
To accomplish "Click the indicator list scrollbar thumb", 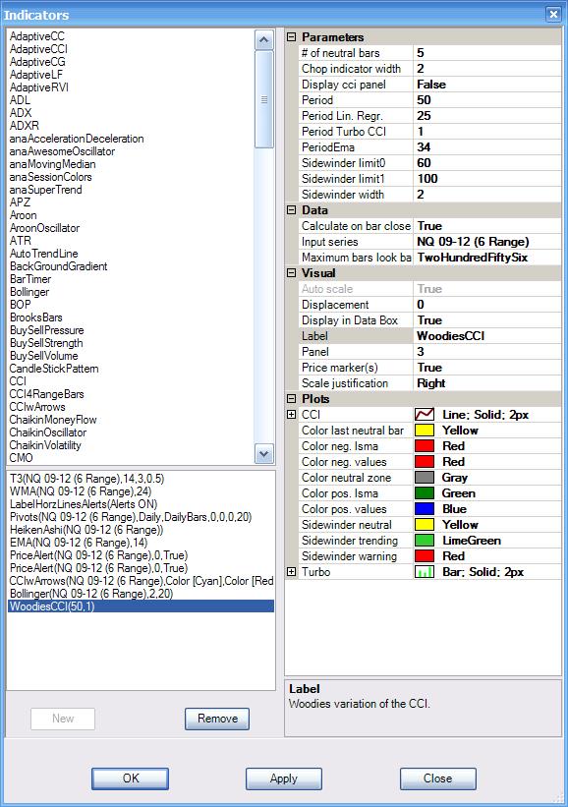I will click(x=264, y=99).
